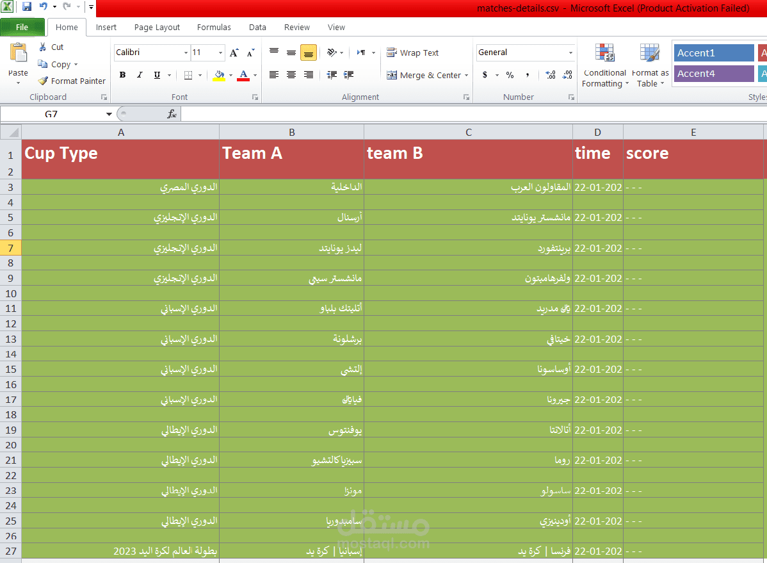Click the Paste clipboard icon
Image resolution: width=767 pixels, height=563 pixels.
pos(18,53)
